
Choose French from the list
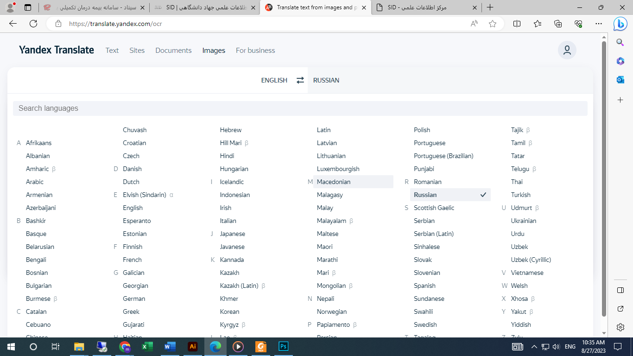click(133, 260)
